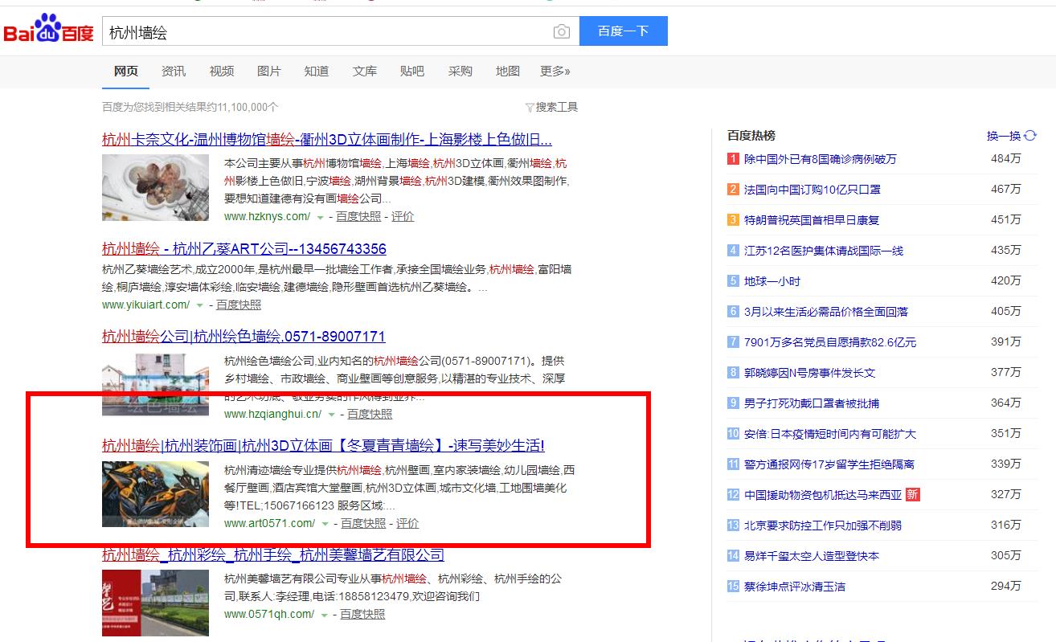The width and height of the screenshot is (1056, 642).
Task: Open 评价 for www.hzknys.com
Action: point(403,217)
